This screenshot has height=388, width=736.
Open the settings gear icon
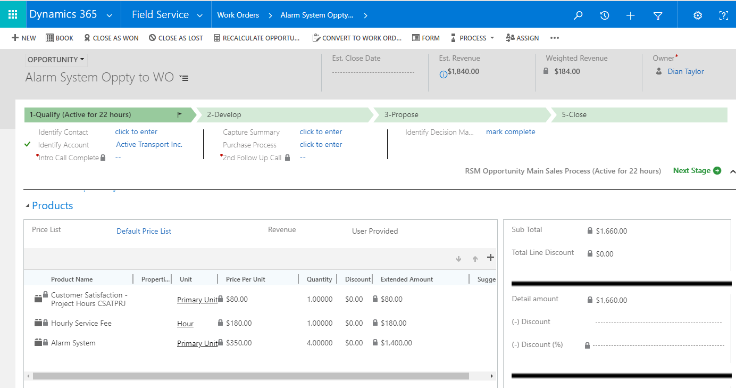pyautogui.click(x=698, y=15)
